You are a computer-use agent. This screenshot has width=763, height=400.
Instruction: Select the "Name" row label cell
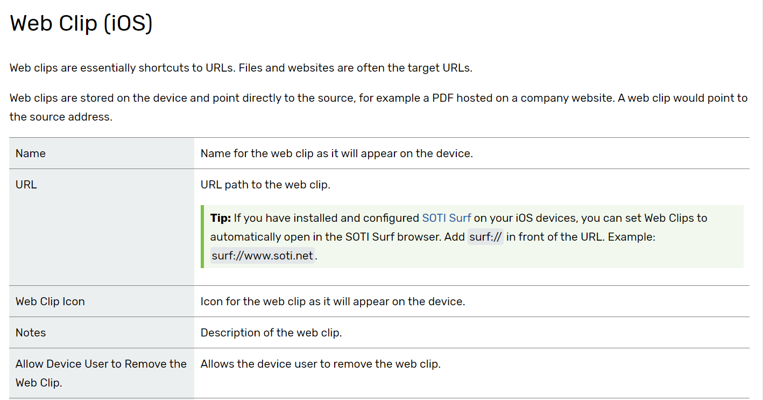(31, 153)
